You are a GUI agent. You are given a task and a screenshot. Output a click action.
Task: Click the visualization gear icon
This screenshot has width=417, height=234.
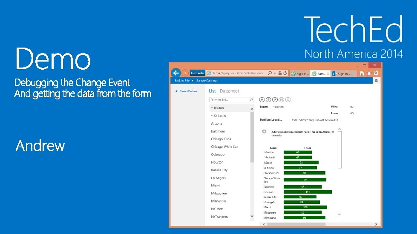[x=264, y=132]
